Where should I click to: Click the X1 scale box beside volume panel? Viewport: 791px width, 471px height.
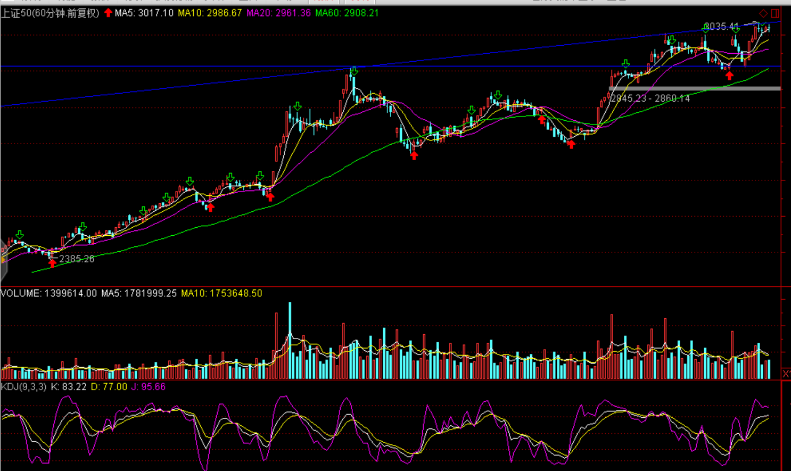(786, 374)
